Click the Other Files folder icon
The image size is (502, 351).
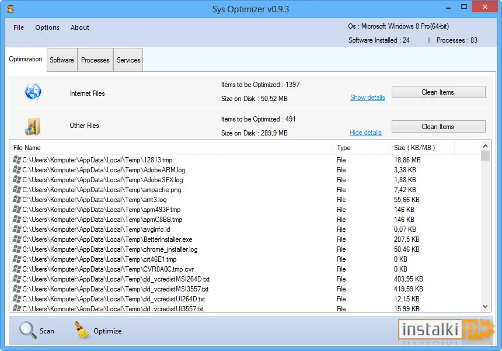coord(33,127)
